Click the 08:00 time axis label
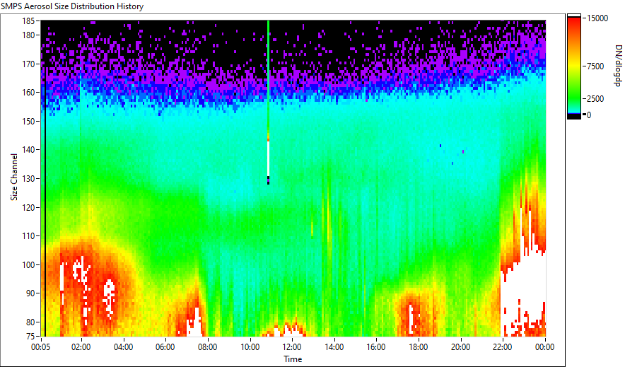Screen dimensions: 625x367 coord(207,347)
